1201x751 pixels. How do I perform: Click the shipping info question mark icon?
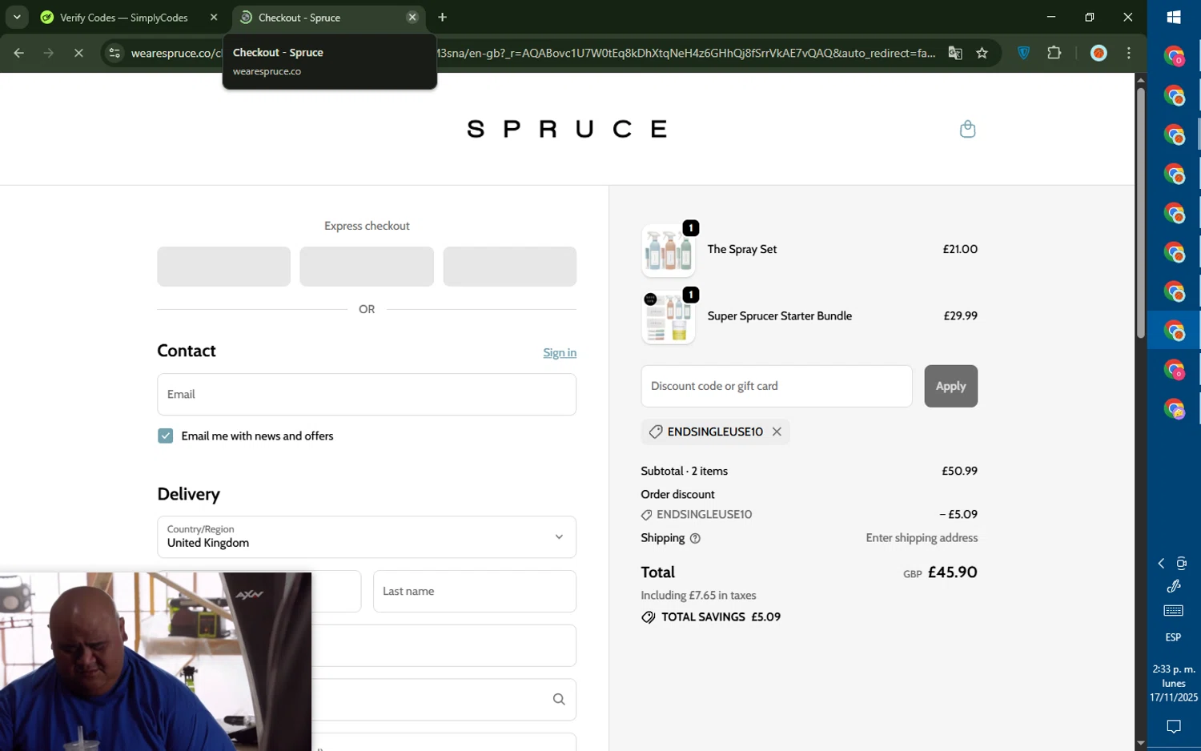coord(695,539)
